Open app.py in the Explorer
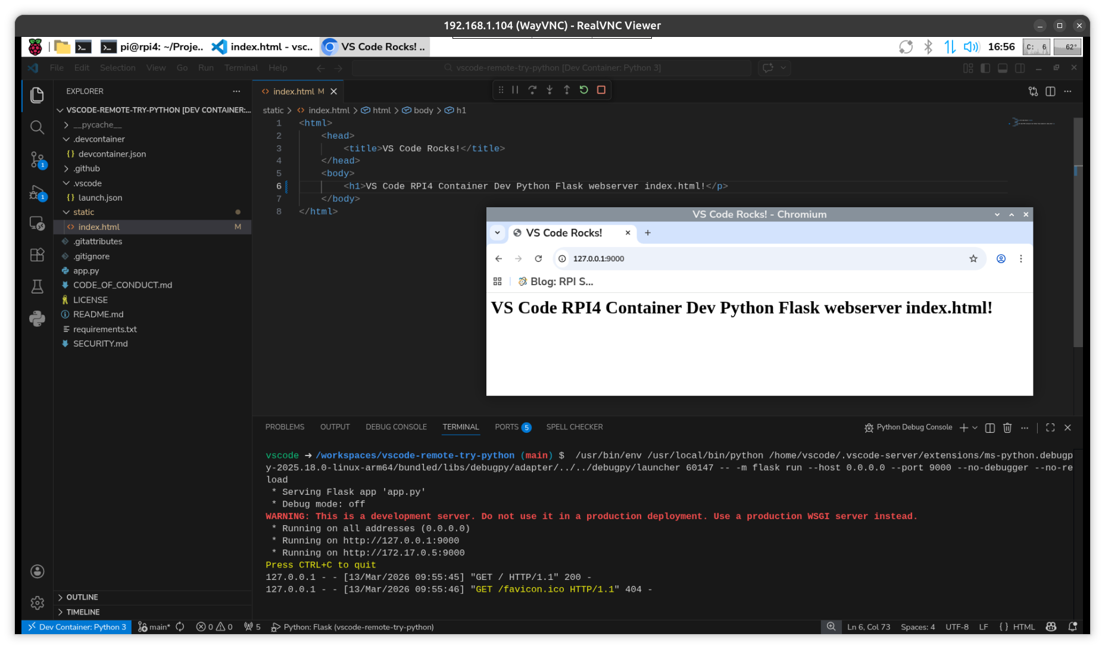 tap(86, 271)
